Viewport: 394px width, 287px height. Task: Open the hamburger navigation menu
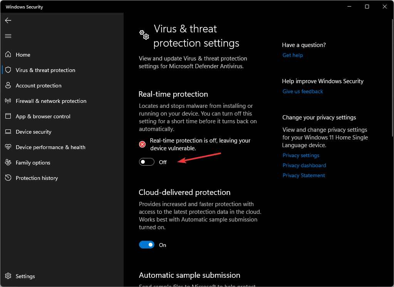point(8,36)
